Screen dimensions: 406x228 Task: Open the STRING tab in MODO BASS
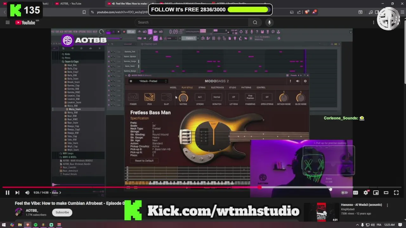click(x=202, y=88)
